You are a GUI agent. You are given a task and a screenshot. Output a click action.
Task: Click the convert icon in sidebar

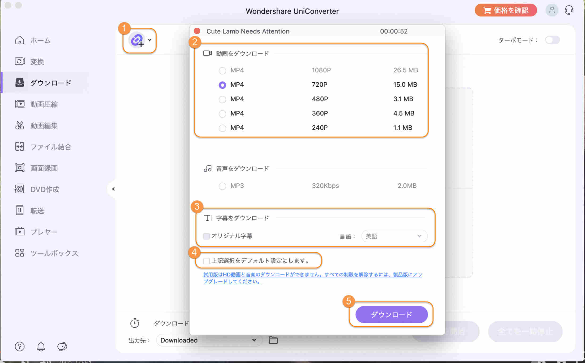pyautogui.click(x=20, y=62)
